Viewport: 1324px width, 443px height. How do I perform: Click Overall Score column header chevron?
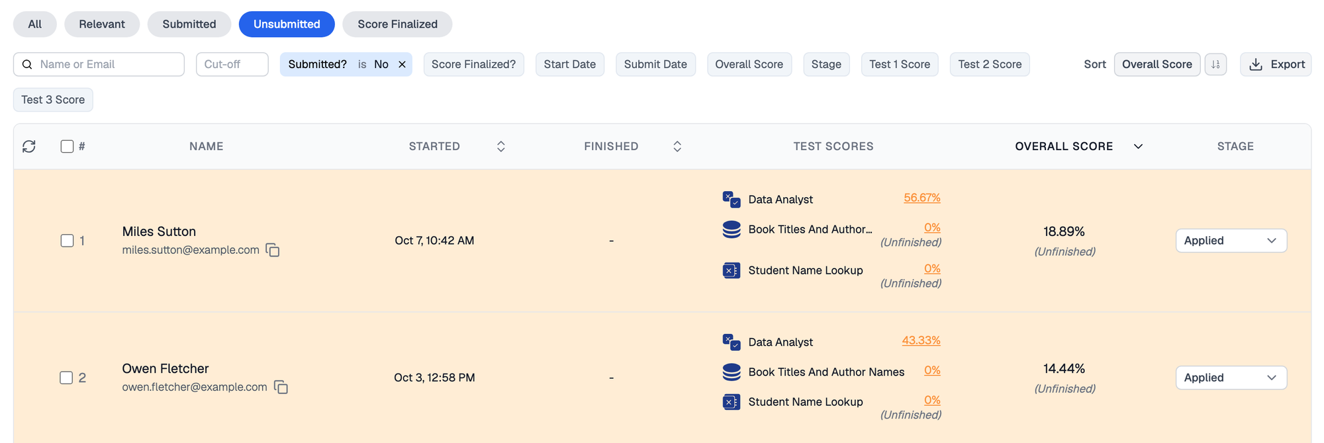pos(1138,146)
